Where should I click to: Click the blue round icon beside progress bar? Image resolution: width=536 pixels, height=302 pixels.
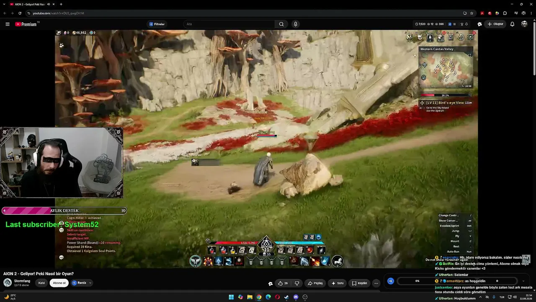(x=391, y=281)
